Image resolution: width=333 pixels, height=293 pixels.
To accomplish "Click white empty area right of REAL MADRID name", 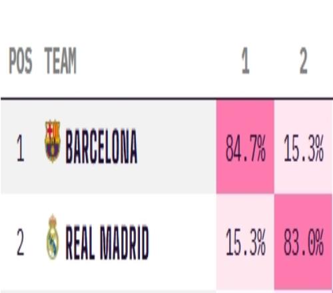I will tap(182, 242).
